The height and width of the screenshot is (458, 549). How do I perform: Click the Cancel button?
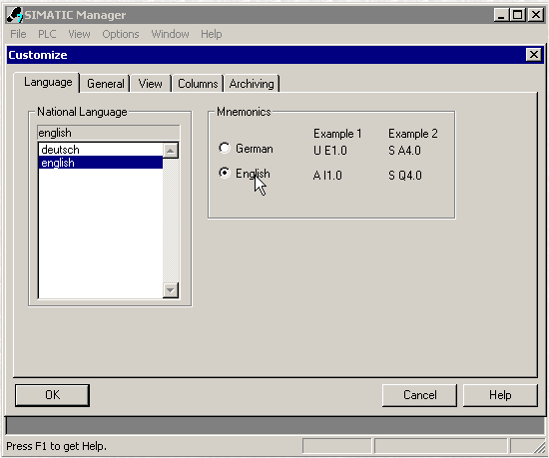[x=419, y=395]
